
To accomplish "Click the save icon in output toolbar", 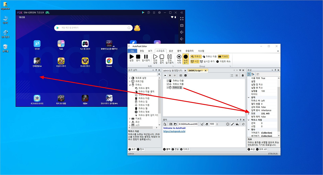I will coord(171,124).
